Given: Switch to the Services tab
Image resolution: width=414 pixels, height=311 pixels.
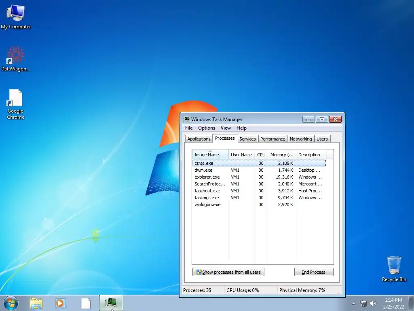Looking at the screenshot, I should coord(247,139).
